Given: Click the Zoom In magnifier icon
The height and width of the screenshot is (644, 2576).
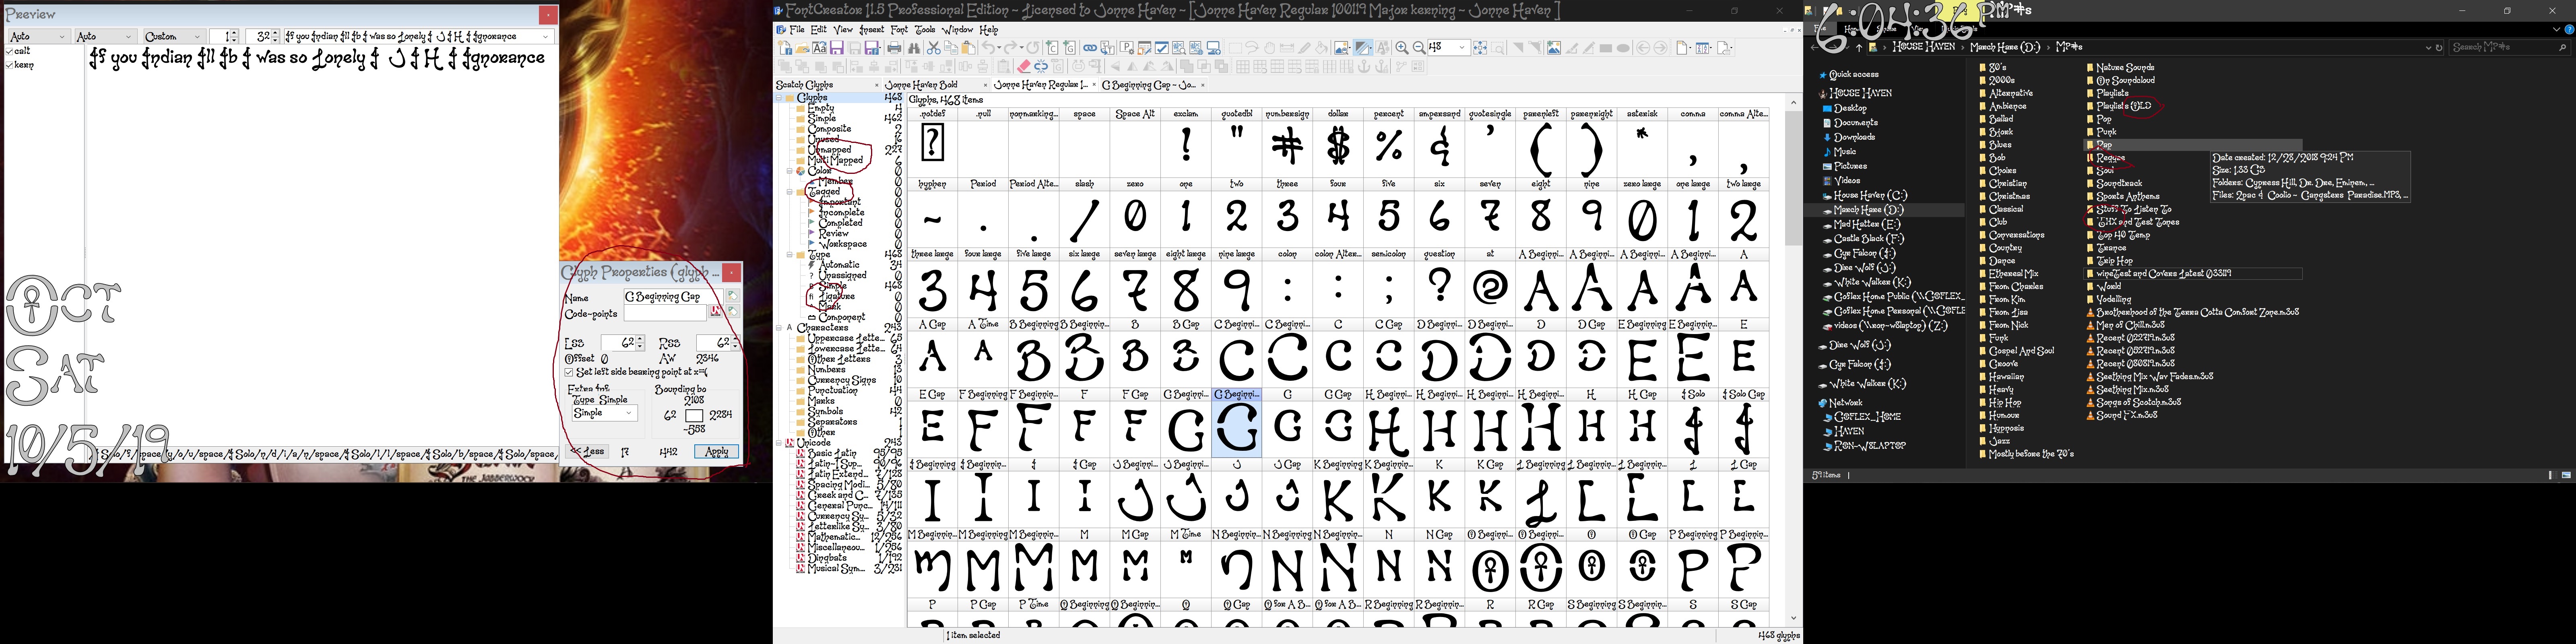Looking at the screenshot, I should tap(1402, 48).
